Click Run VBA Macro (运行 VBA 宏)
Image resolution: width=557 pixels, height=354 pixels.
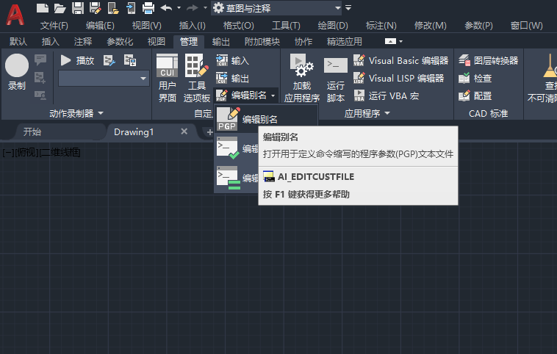click(386, 96)
